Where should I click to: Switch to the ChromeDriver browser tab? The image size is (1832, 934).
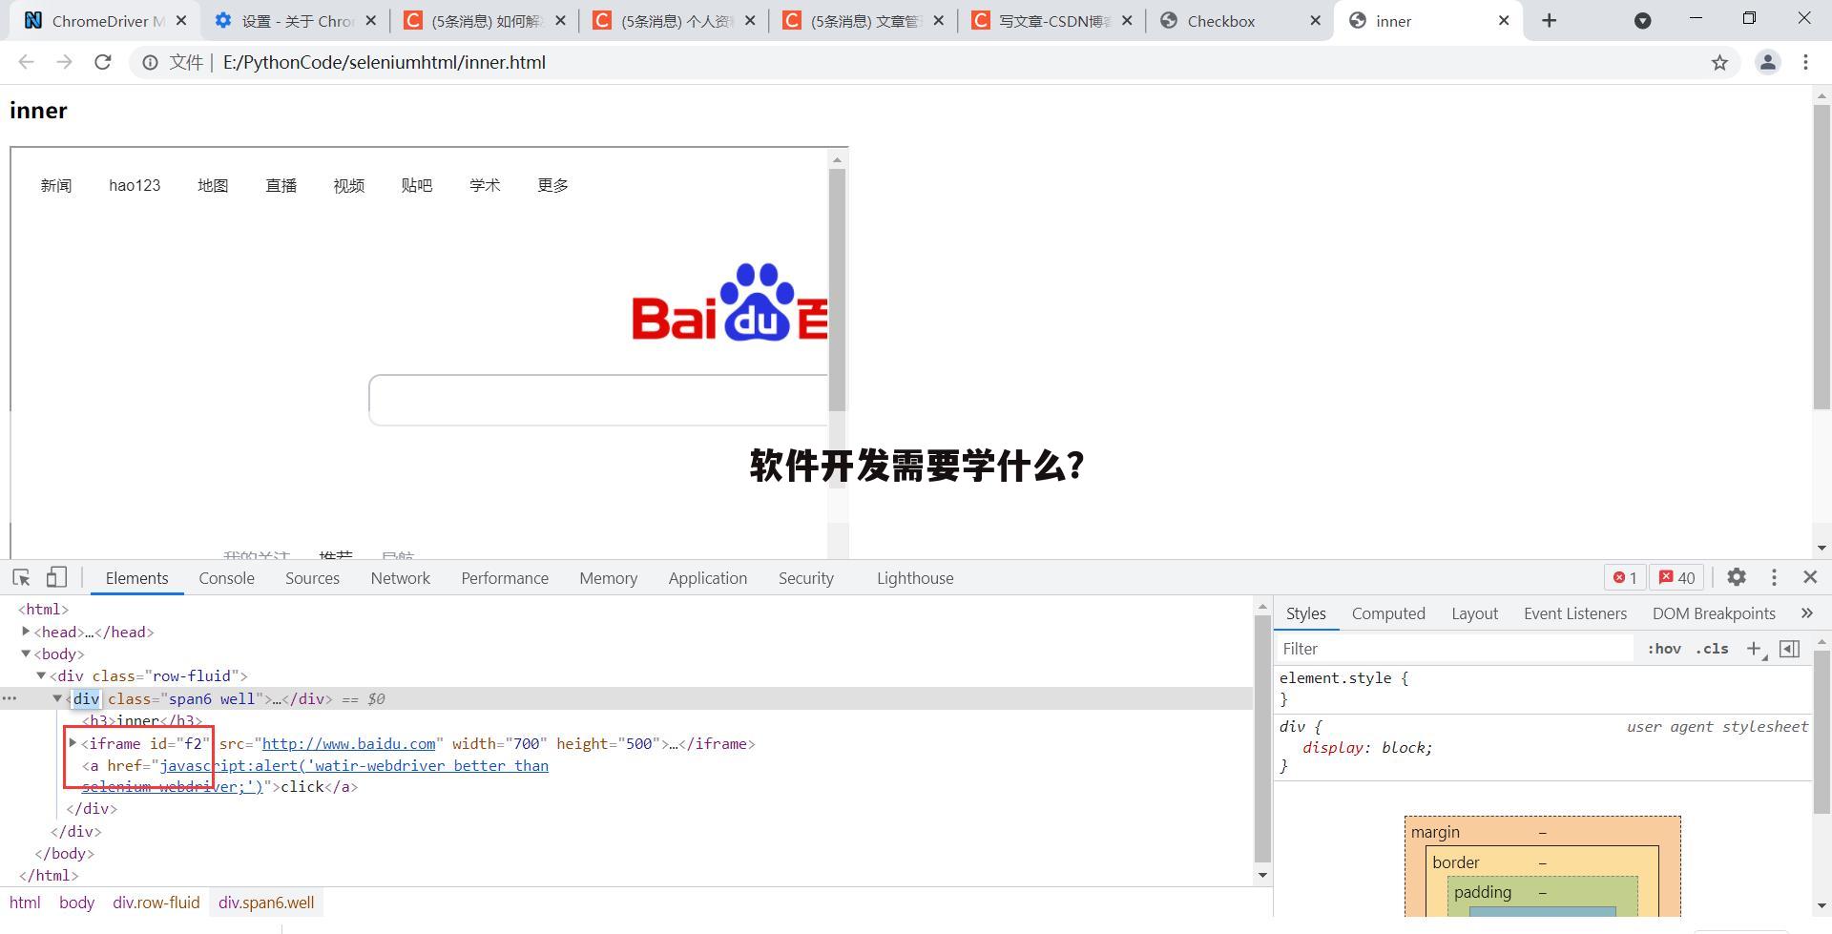(x=105, y=21)
